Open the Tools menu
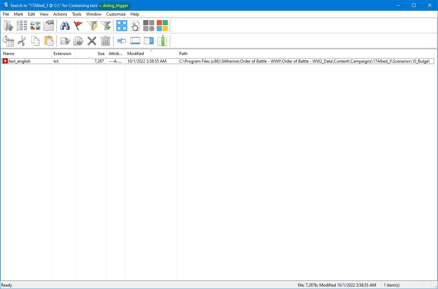The width and height of the screenshot is (438, 289). pos(76,14)
